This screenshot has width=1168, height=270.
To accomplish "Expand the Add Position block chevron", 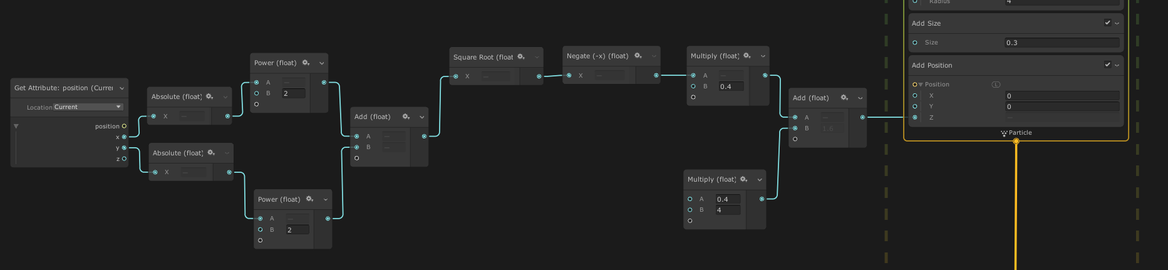I will pos(1117,65).
